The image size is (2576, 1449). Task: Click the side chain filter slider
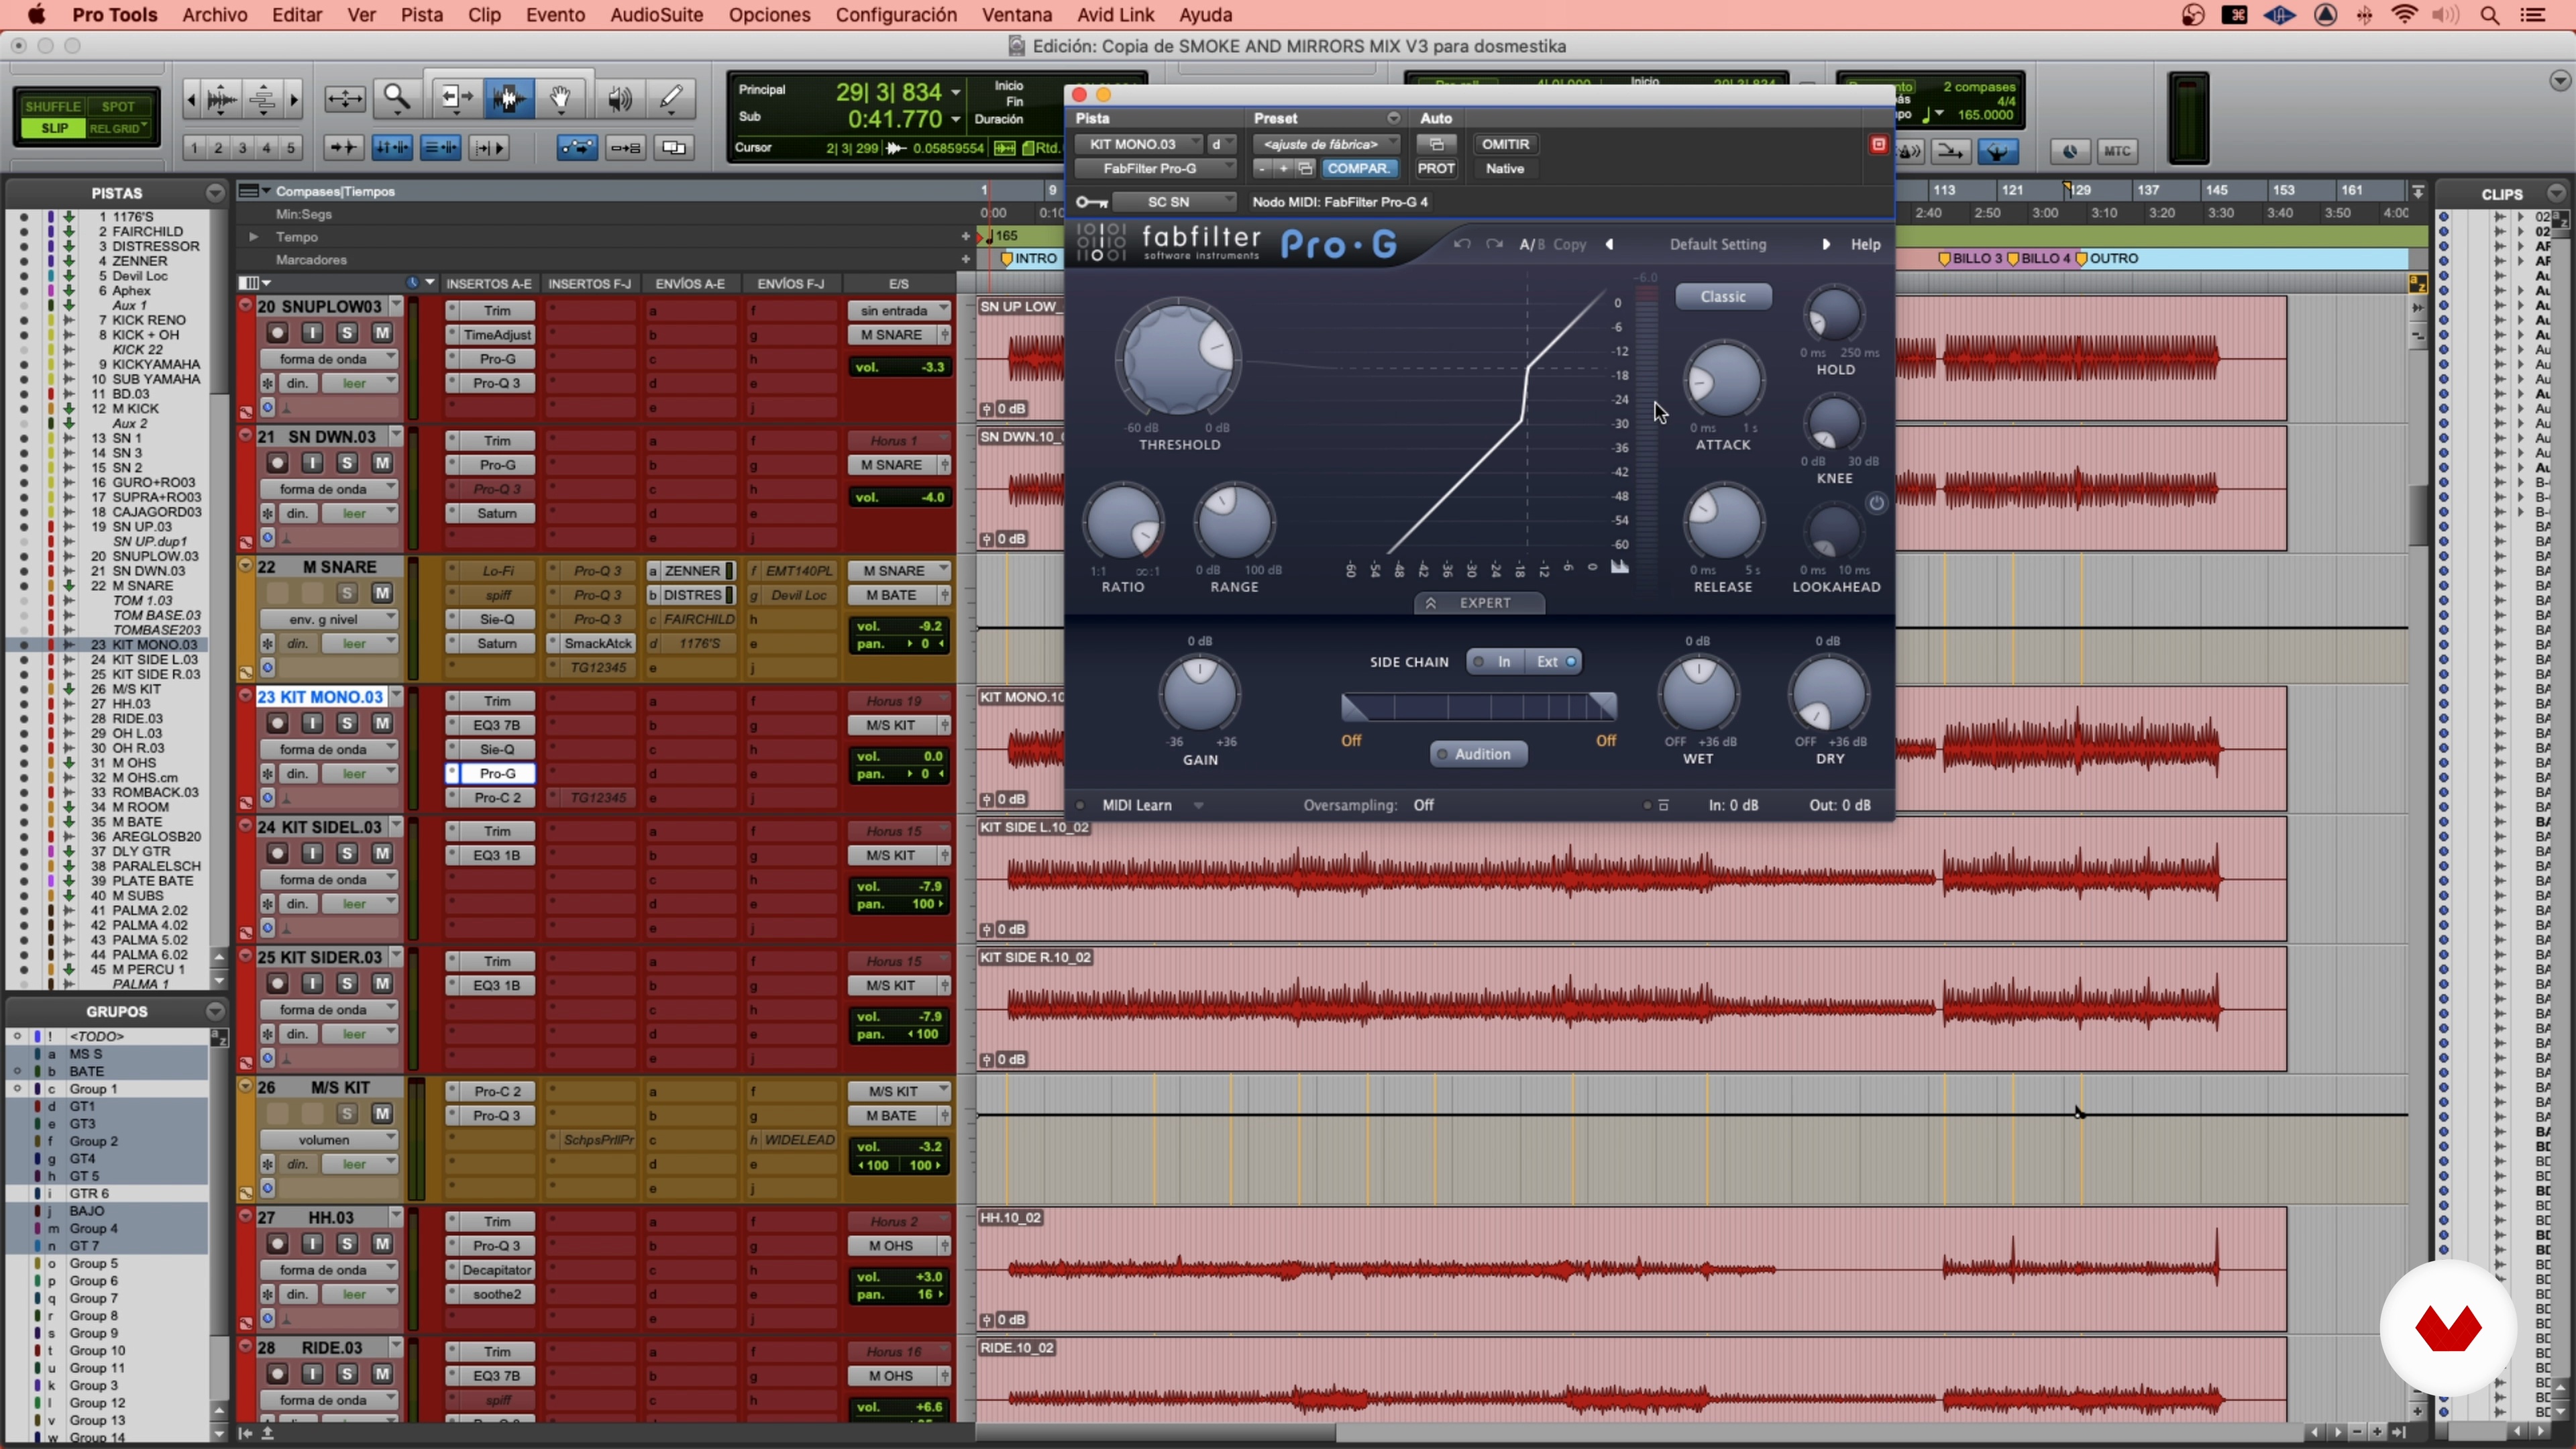click(1478, 708)
